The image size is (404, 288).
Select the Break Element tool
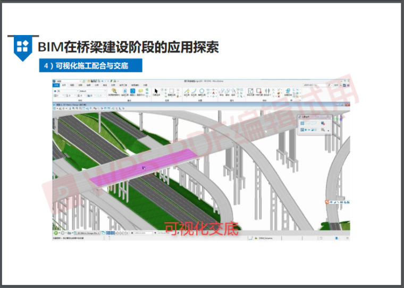pos(259,91)
